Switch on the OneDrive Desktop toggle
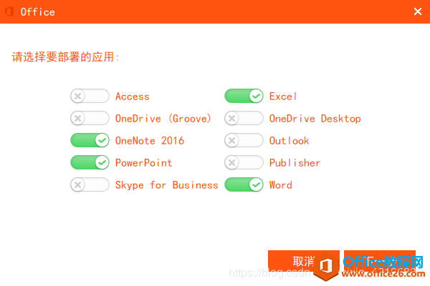Viewport: 430px width, 286px height. (x=244, y=118)
